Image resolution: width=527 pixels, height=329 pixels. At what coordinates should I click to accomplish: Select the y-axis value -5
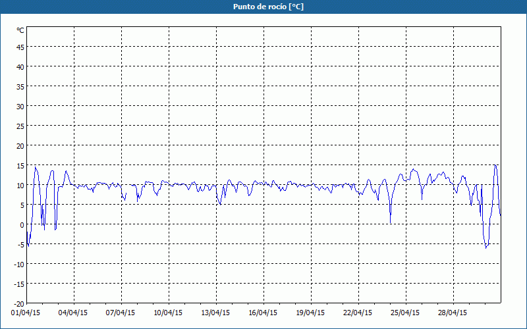tap(21, 245)
